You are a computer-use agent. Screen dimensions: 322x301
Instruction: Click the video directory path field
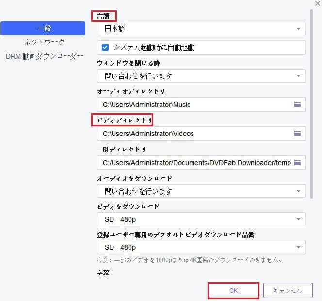tap(194, 134)
